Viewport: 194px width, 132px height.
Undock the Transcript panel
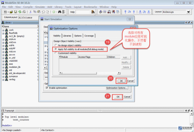189,111
